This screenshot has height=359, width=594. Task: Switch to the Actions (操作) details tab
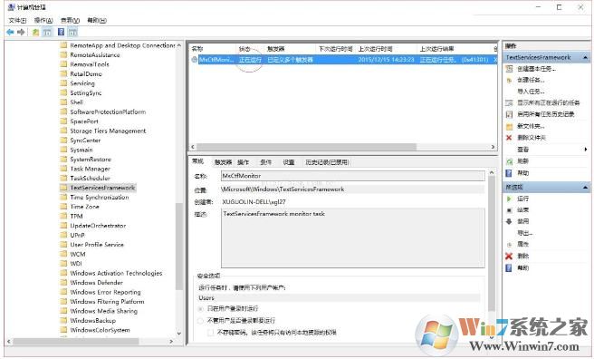pos(244,162)
